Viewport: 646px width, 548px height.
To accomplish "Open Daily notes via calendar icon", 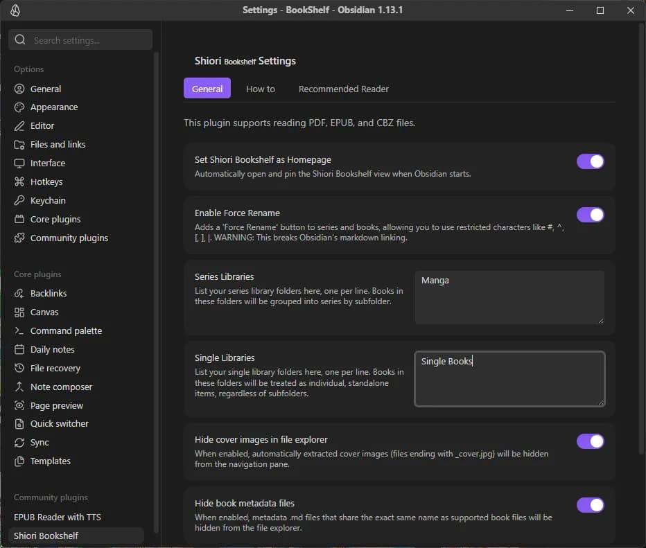I will 19,350.
